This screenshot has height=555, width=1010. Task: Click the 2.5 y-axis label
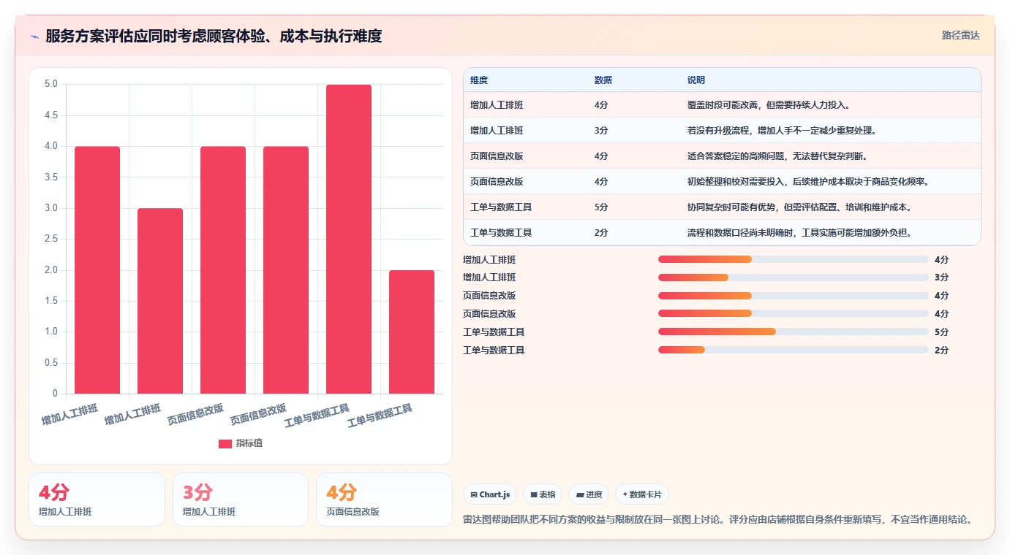pos(51,239)
